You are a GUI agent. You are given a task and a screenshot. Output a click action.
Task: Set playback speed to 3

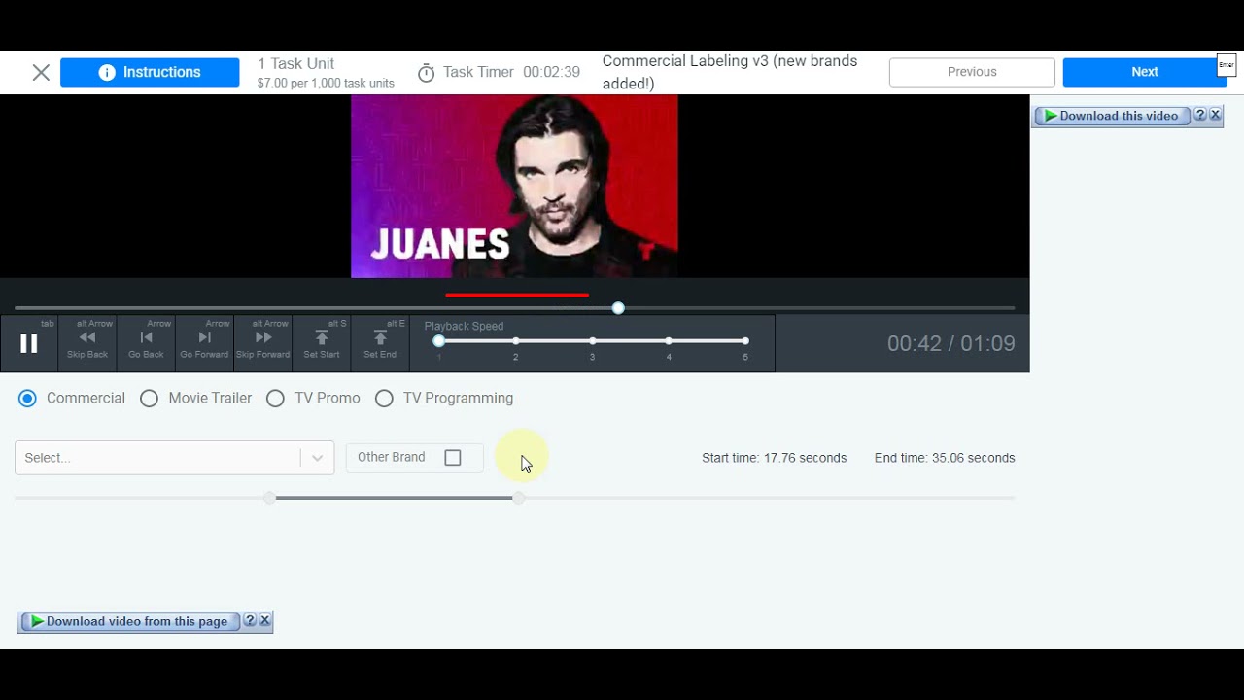pyautogui.click(x=592, y=341)
